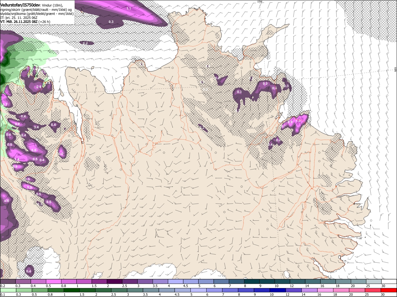
Task: Click the 'rigning/skúrir' legend description line
Action: (36, 10)
